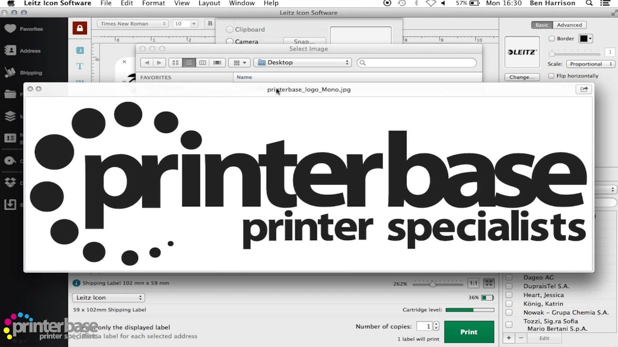The width and height of the screenshot is (618, 347).
Task: Switch to the Advanced tab
Action: click(570, 25)
